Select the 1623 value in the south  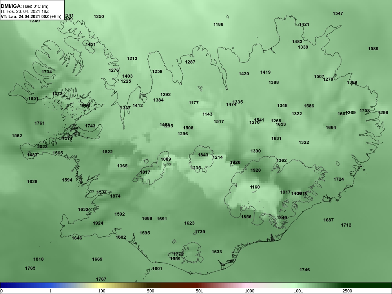[x=189, y=223]
